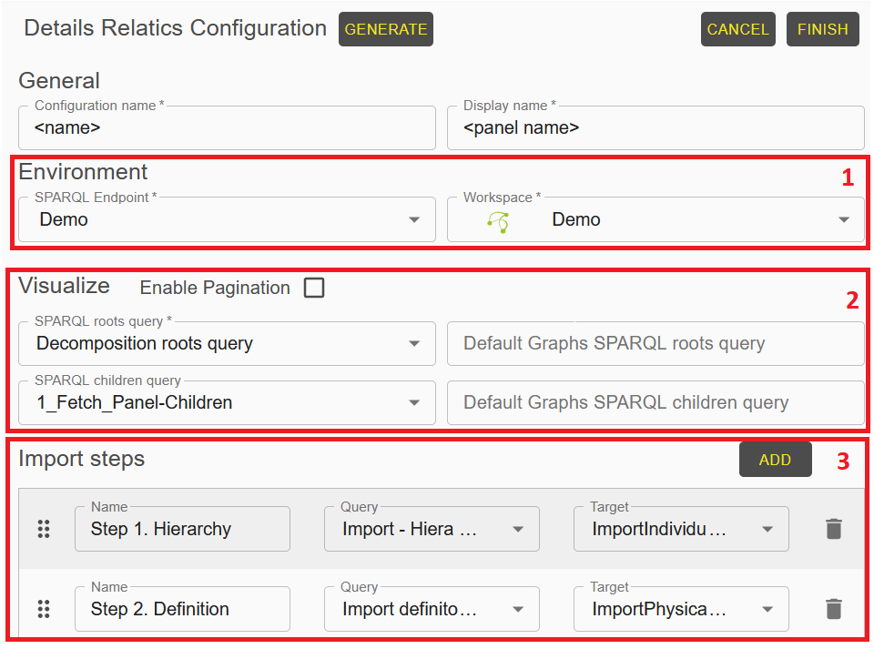Open Query dropdown for Step 1
This screenshot has width=874, height=649.
point(517,530)
